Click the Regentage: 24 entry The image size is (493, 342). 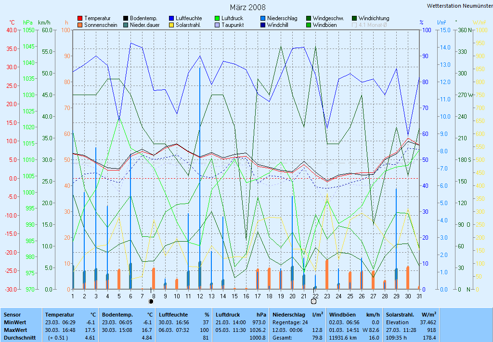click(290, 322)
